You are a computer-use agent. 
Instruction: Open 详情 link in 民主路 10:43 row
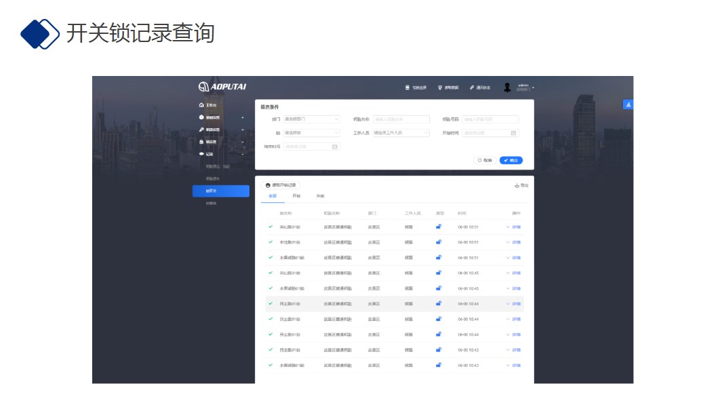tap(517, 350)
